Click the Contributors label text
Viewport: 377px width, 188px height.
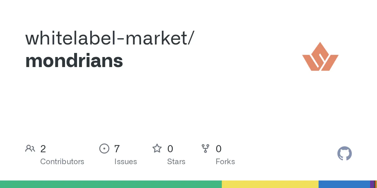point(62,162)
